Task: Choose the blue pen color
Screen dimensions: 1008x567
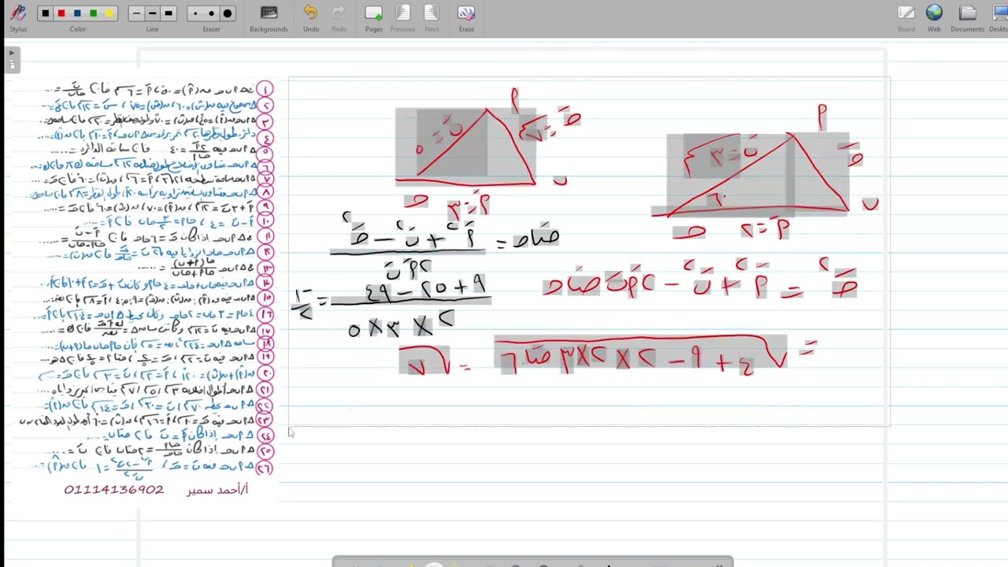Action: click(77, 13)
